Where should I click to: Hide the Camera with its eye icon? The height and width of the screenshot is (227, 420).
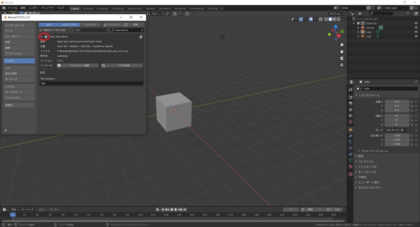[416, 28]
